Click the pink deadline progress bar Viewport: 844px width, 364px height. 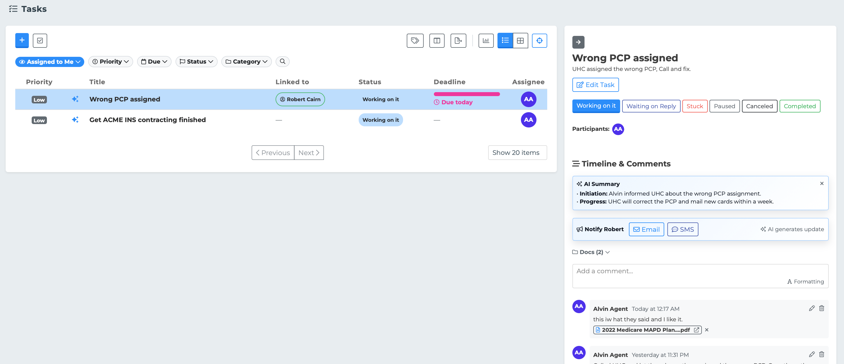pos(467,94)
